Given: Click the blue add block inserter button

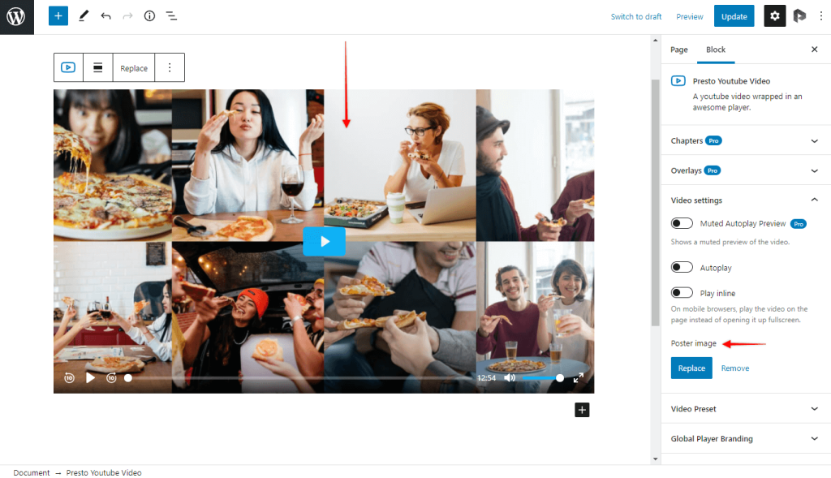Looking at the screenshot, I should tap(58, 16).
